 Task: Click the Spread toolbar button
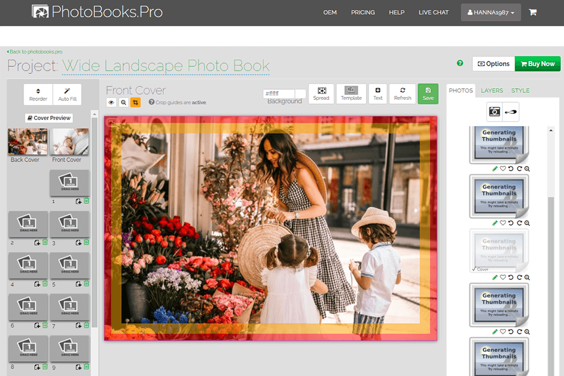[321, 94]
